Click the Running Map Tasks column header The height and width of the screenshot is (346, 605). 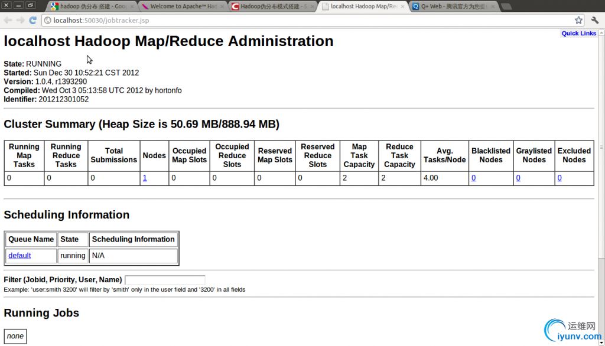click(24, 155)
